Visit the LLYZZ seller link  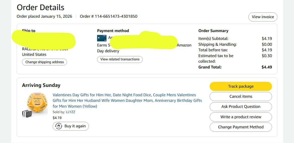[x=71, y=112]
